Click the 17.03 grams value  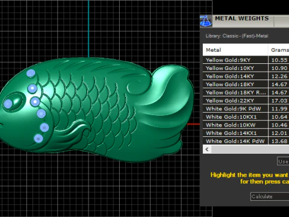[279, 101]
